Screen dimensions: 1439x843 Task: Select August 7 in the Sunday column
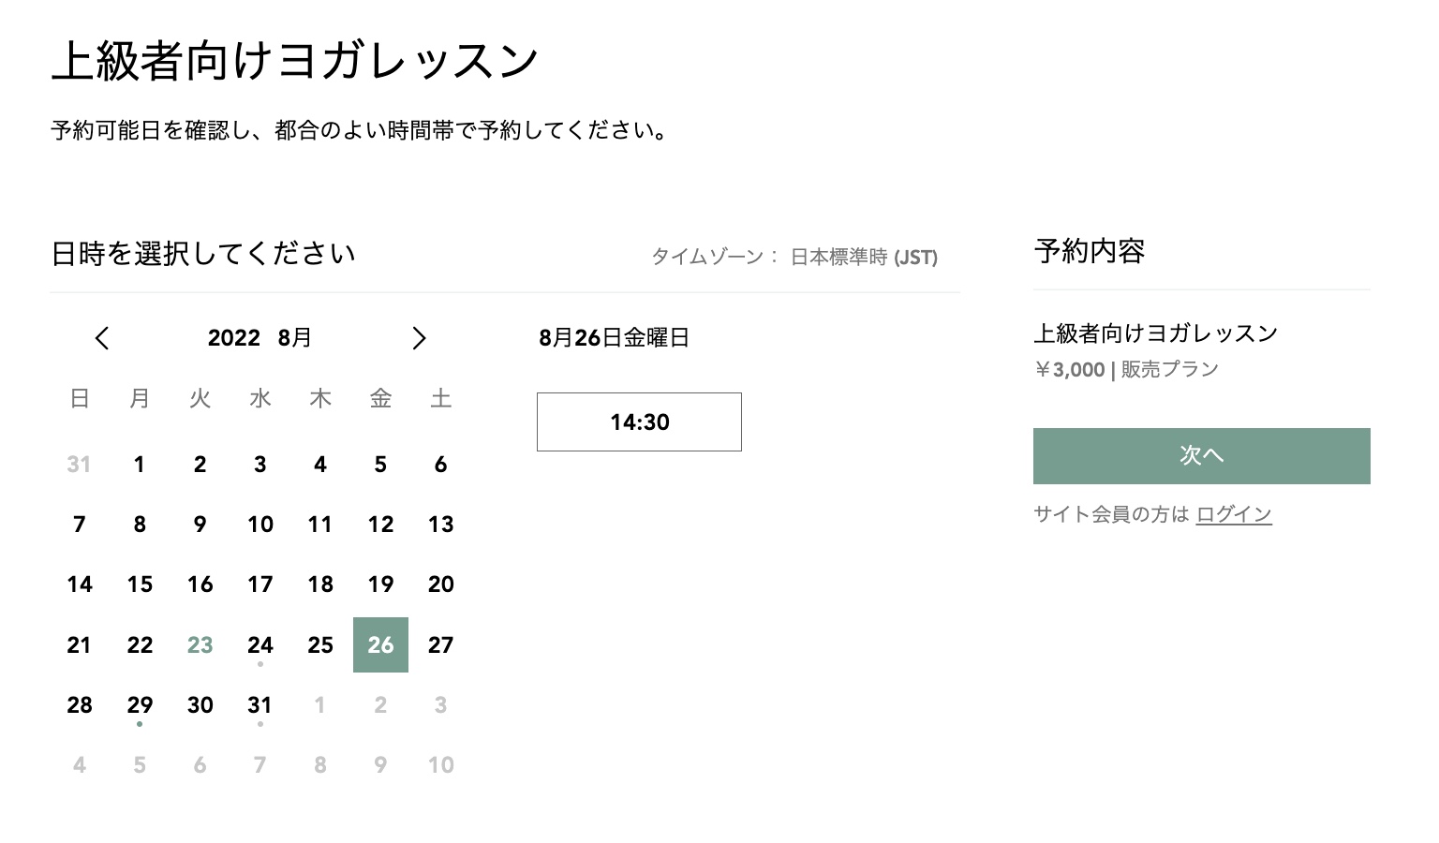click(x=80, y=525)
